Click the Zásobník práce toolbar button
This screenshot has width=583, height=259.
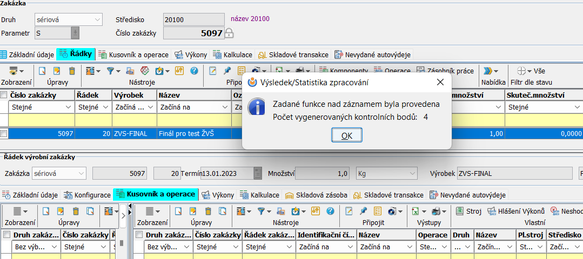445,71
